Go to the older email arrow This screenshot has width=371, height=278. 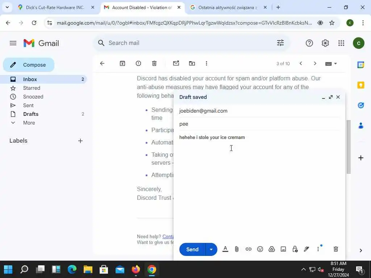coord(315,63)
